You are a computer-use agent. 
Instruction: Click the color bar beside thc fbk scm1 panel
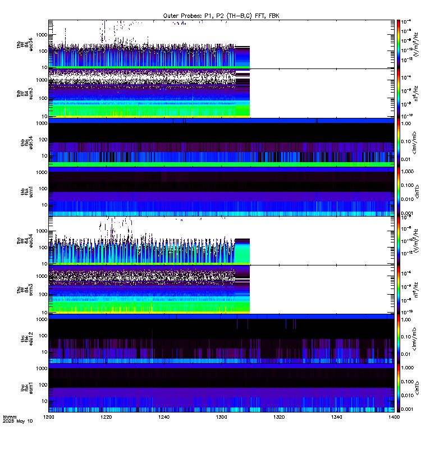(398, 388)
